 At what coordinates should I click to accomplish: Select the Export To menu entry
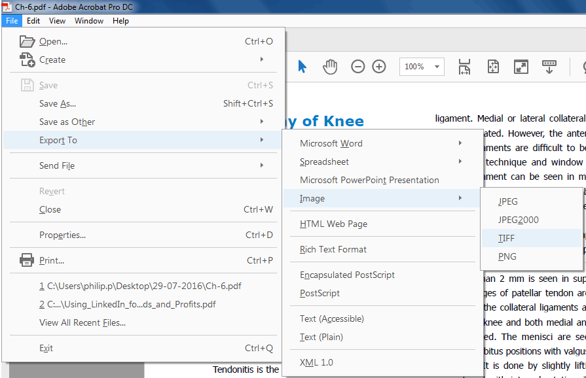tap(142, 140)
